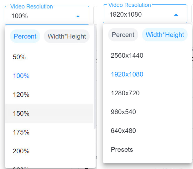Pick the 120% resolution option
This screenshot has width=193, height=169.
[21, 95]
